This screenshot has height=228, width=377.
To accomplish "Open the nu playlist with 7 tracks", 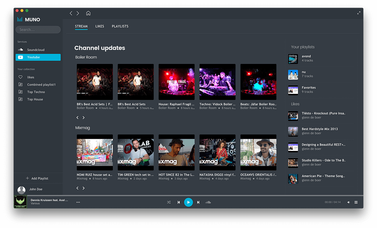I will coord(321,74).
